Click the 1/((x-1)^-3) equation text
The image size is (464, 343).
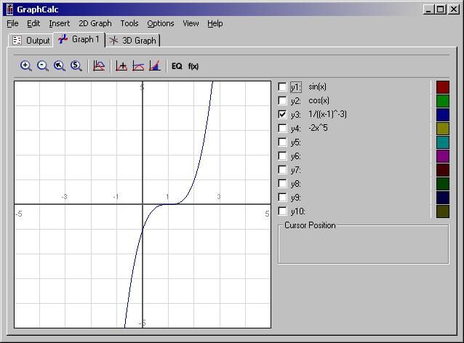pyautogui.click(x=327, y=114)
